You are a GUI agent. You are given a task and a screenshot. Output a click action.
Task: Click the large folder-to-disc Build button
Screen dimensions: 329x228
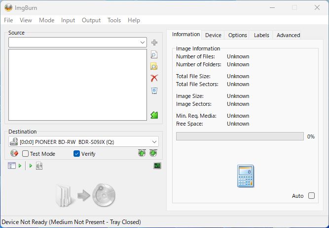pos(85,195)
